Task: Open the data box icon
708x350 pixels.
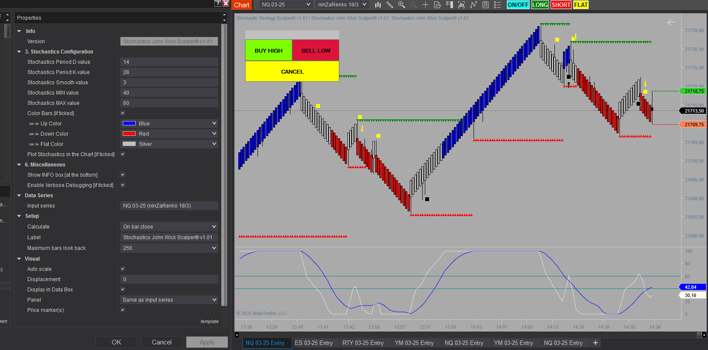Action: point(437,5)
